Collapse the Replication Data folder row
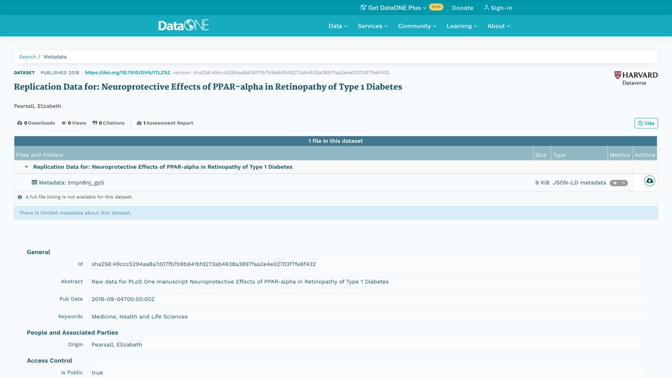 click(x=26, y=167)
